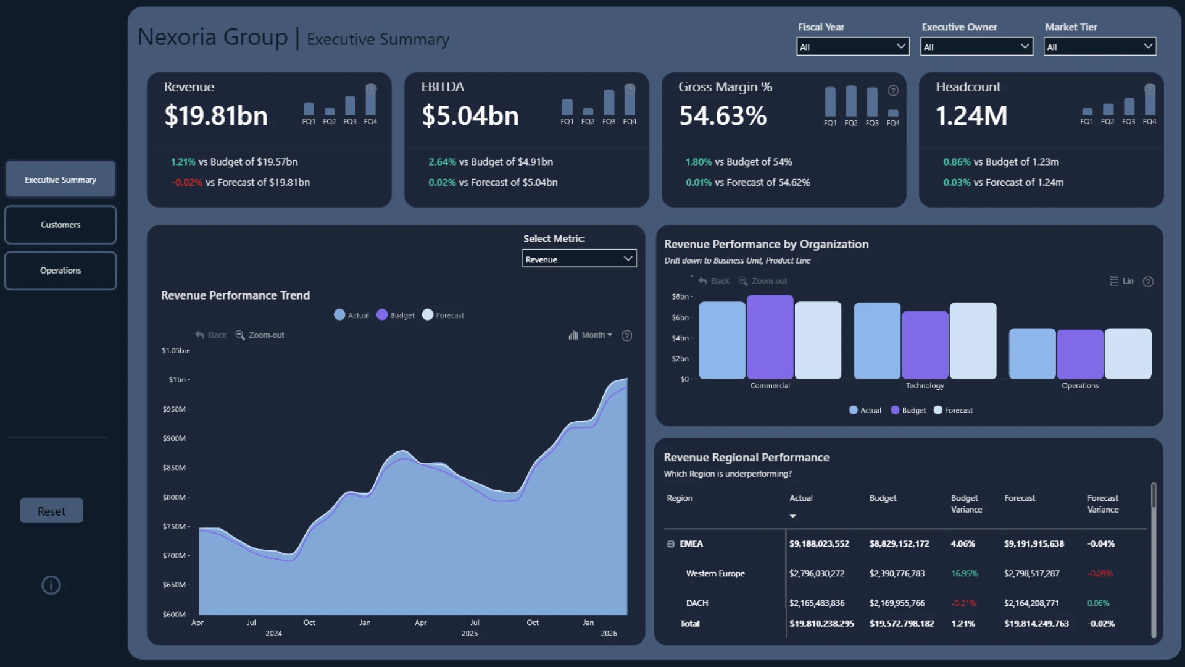The height and width of the screenshot is (667, 1185).
Task: Switch to the Operations page
Action: 60,271
